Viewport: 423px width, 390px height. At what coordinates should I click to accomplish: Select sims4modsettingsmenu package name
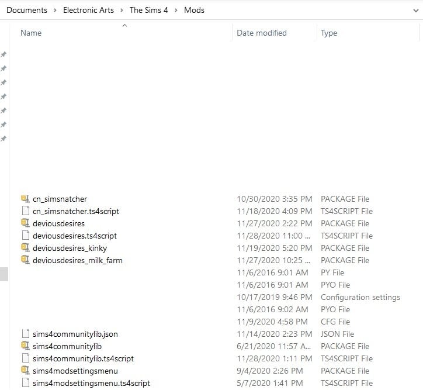(x=75, y=371)
